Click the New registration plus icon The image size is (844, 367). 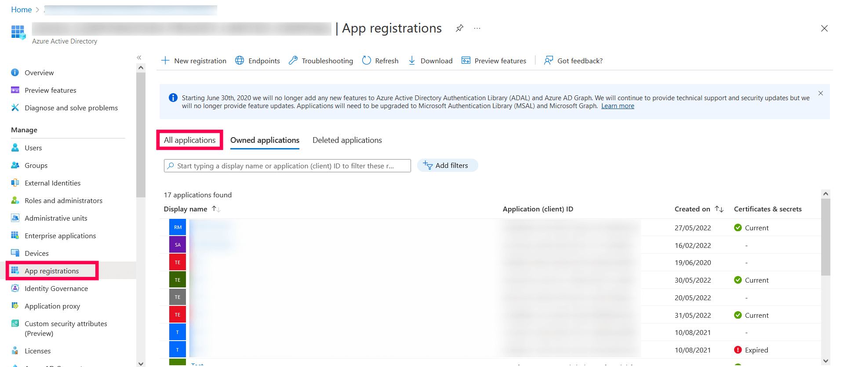coord(165,61)
